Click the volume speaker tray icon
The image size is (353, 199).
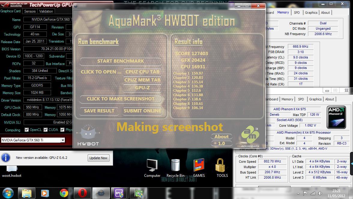[320, 193]
